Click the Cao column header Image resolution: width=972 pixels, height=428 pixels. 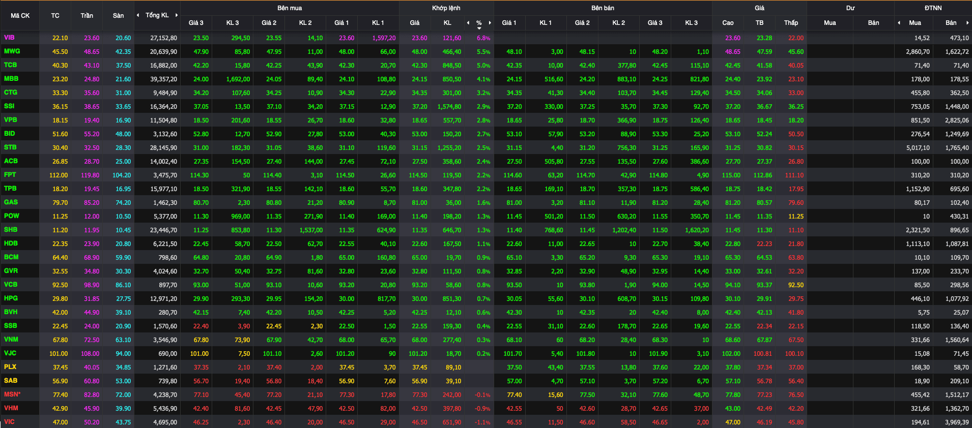(x=728, y=23)
